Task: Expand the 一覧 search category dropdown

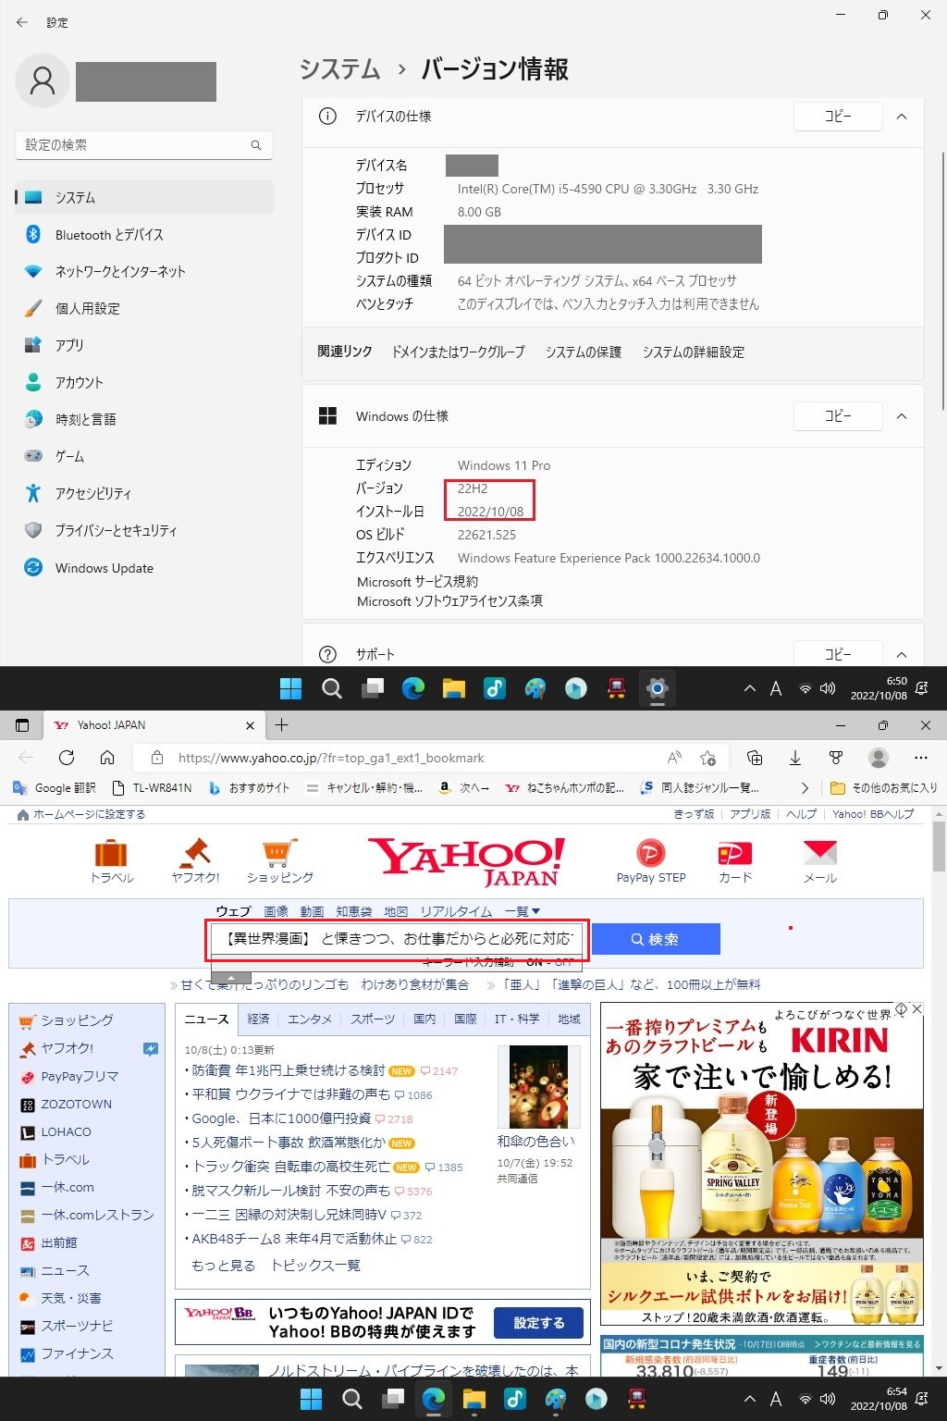Action: point(523,911)
